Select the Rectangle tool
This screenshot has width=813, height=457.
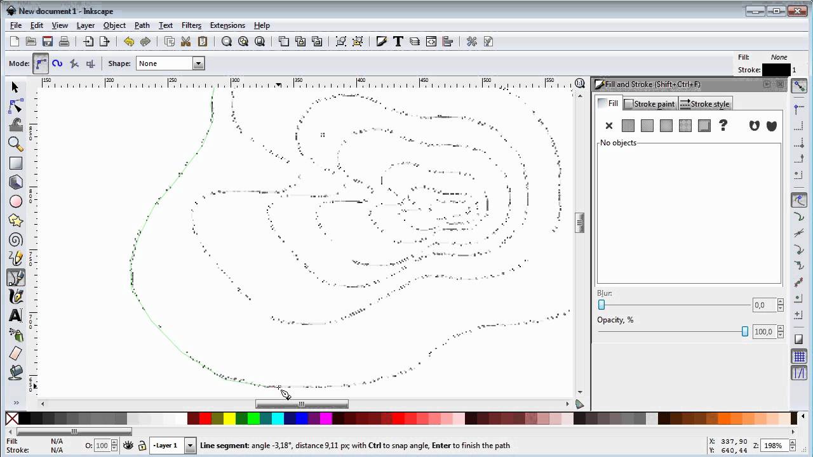[15, 163]
